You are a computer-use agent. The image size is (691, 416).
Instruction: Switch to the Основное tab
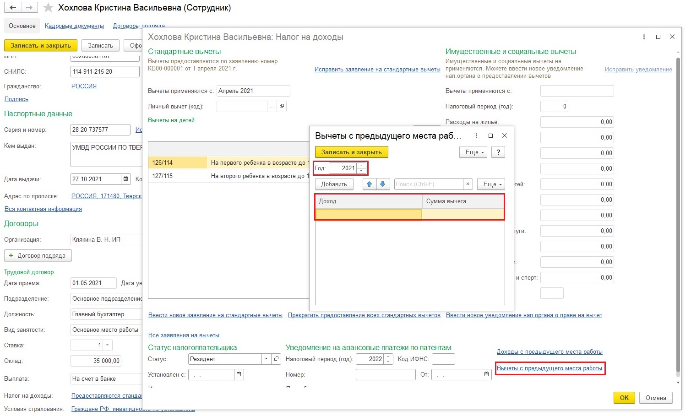[x=22, y=26]
